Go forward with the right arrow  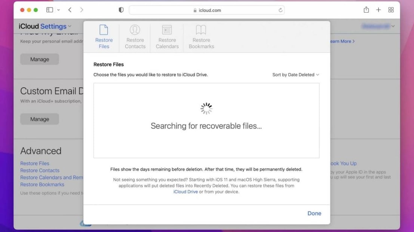click(82, 10)
